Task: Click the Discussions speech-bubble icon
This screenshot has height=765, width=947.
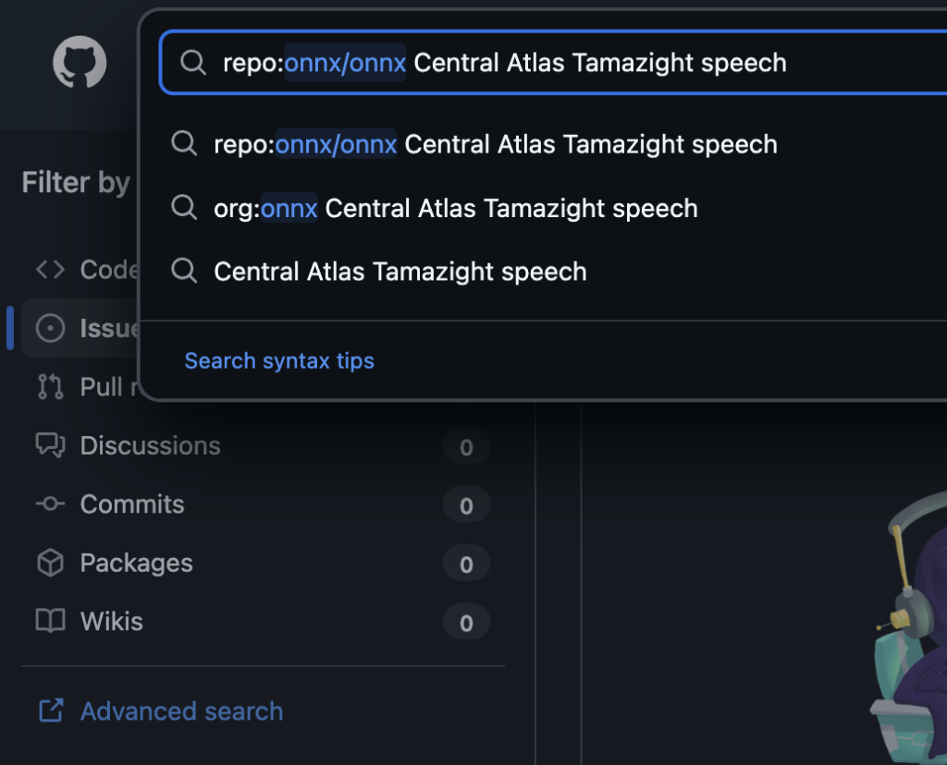Action: coord(50,445)
